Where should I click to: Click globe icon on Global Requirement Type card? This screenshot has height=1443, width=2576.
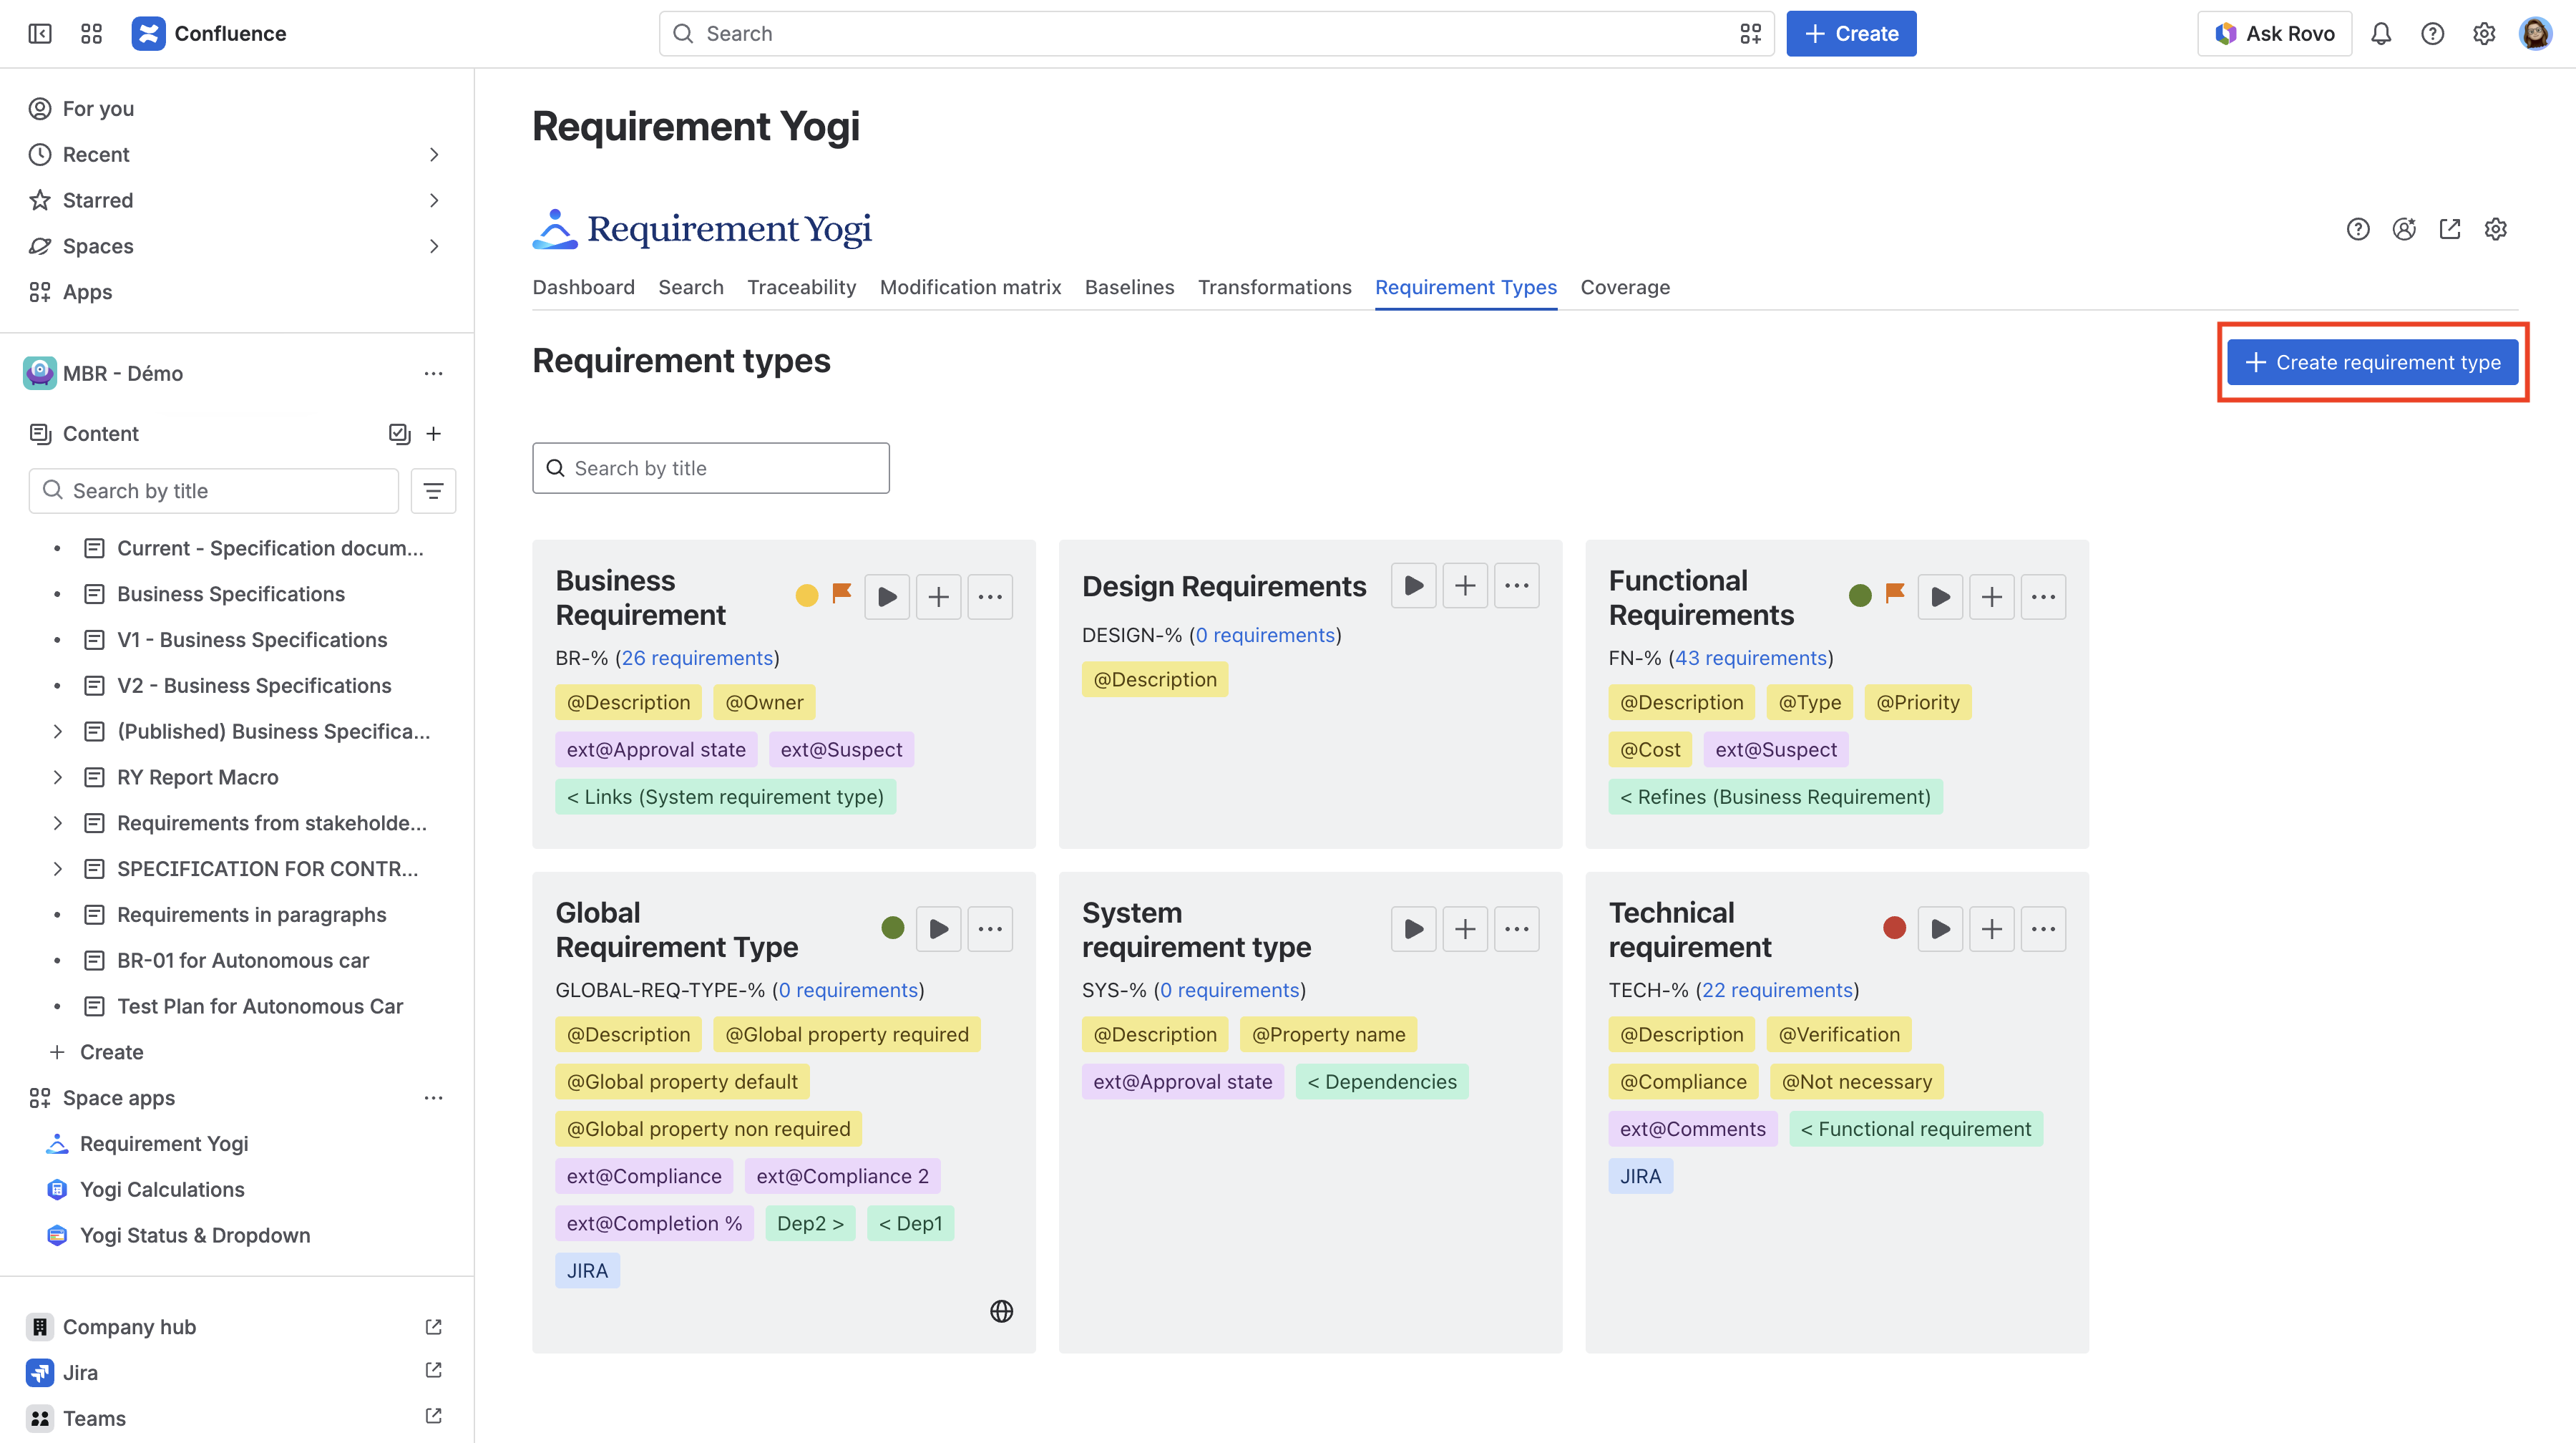(1001, 1311)
